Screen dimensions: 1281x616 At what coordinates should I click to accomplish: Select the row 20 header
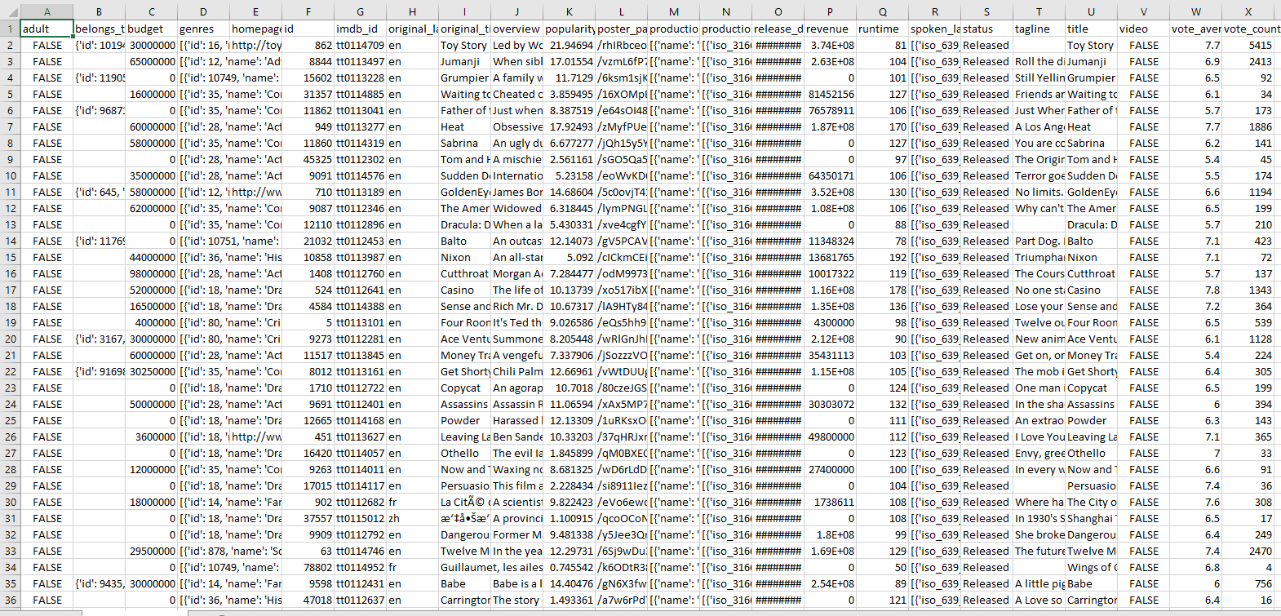tap(10, 339)
